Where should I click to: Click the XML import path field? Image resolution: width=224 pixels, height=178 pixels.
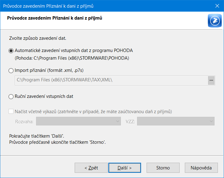pos(111,80)
